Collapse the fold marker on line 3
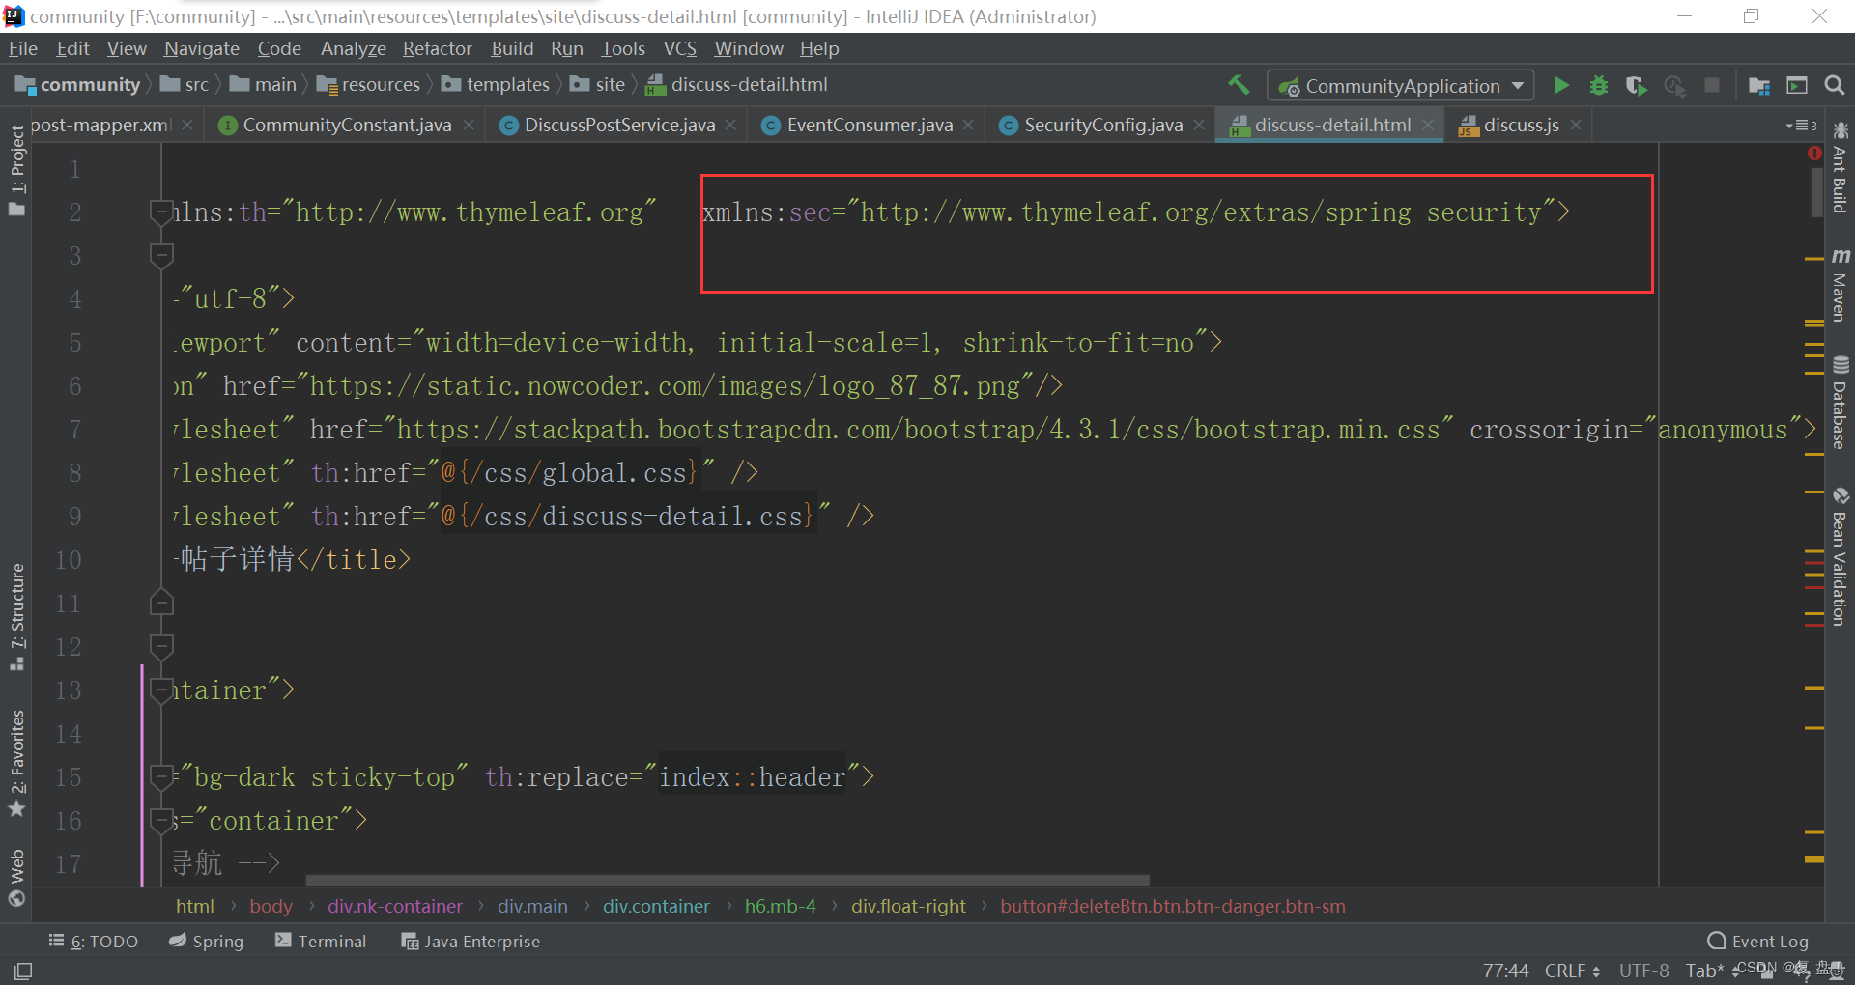 [161, 255]
